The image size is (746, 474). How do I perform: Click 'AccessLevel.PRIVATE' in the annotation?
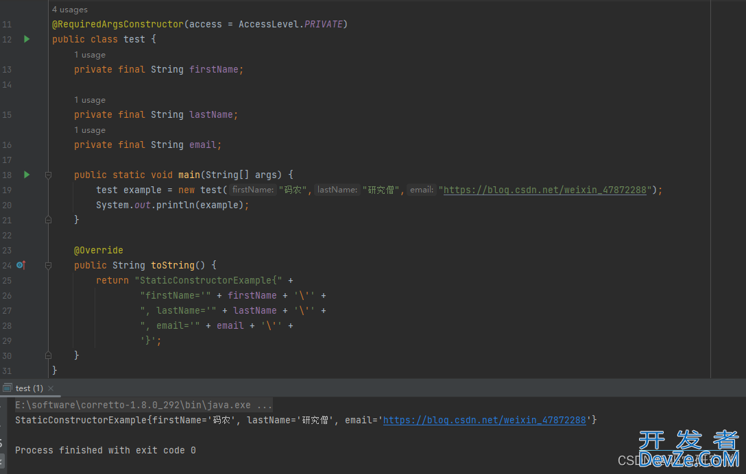(290, 24)
